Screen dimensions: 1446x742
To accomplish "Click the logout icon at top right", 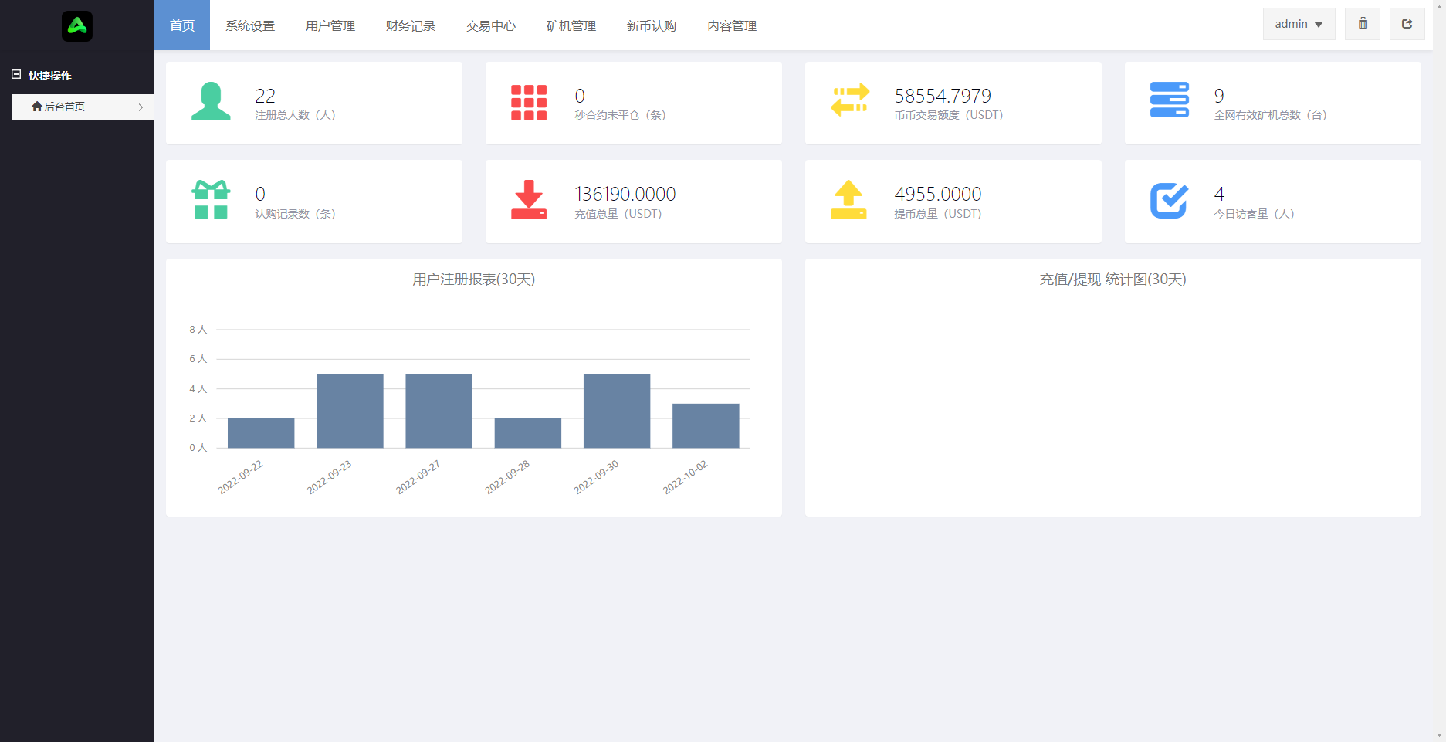I will click(1407, 23).
